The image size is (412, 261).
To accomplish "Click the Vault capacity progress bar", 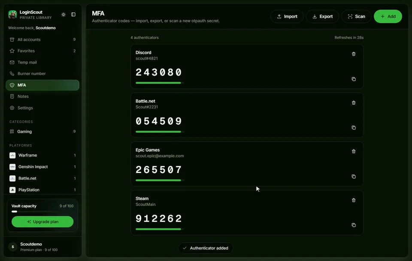I will 42,211.
